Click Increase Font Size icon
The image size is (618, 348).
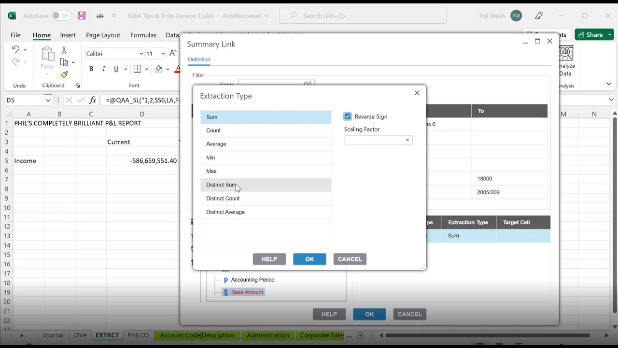[x=173, y=53]
